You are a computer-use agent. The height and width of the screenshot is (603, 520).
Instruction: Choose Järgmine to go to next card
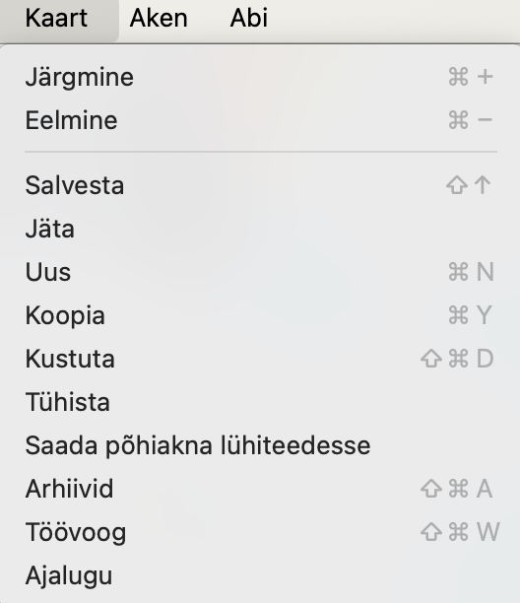coord(260,77)
